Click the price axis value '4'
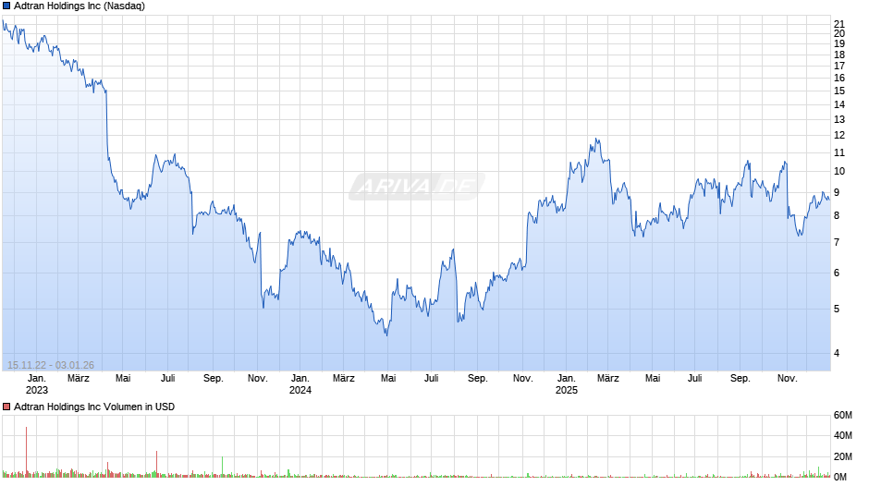Image resolution: width=869 pixels, height=486 pixels. pyautogui.click(x=837, y=353)
